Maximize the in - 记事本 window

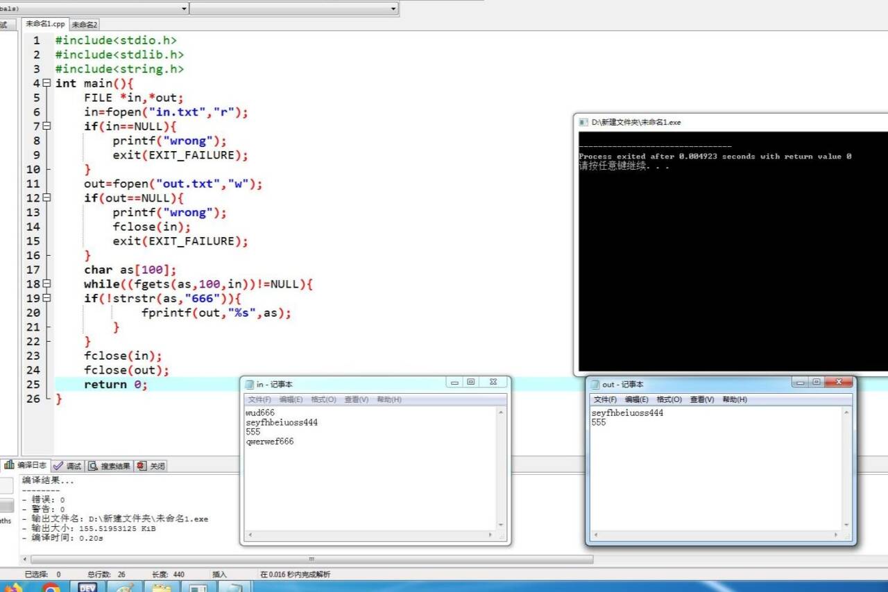[x=471, y=382]
